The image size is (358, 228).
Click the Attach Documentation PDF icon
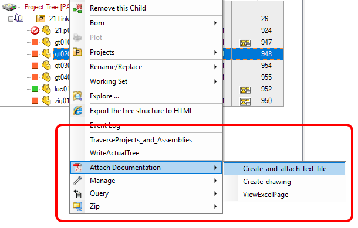pyautogui.click(x=77, y=168)
